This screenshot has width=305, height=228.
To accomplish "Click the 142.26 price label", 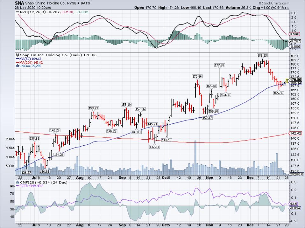I will [55, 130].
